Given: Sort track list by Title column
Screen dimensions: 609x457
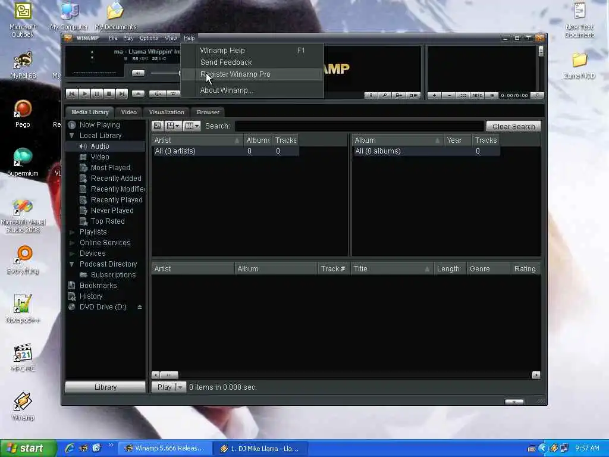Looking at the screenshot, I should coord(391,269).
